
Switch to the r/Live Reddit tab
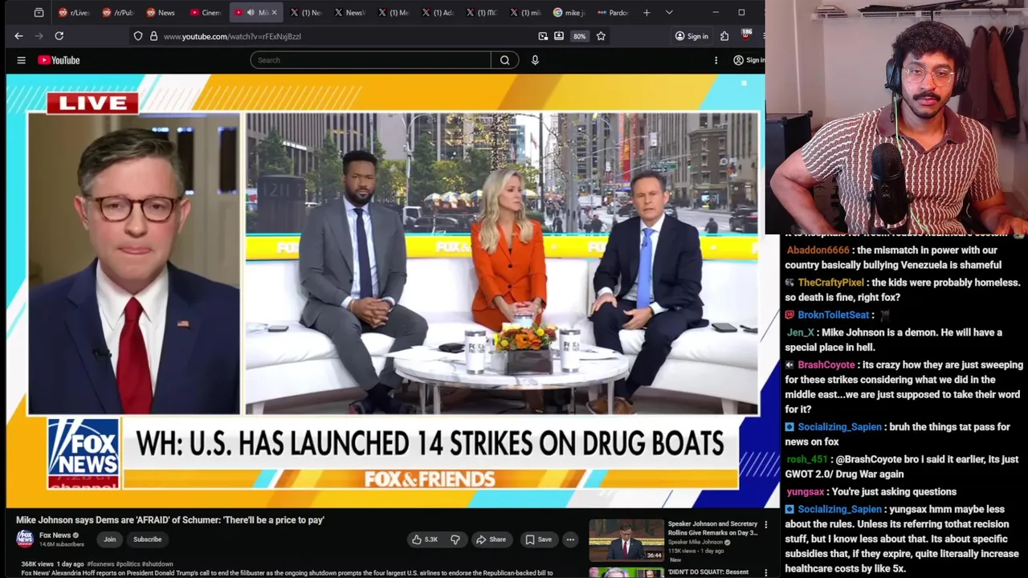click(x=74, y=13)
